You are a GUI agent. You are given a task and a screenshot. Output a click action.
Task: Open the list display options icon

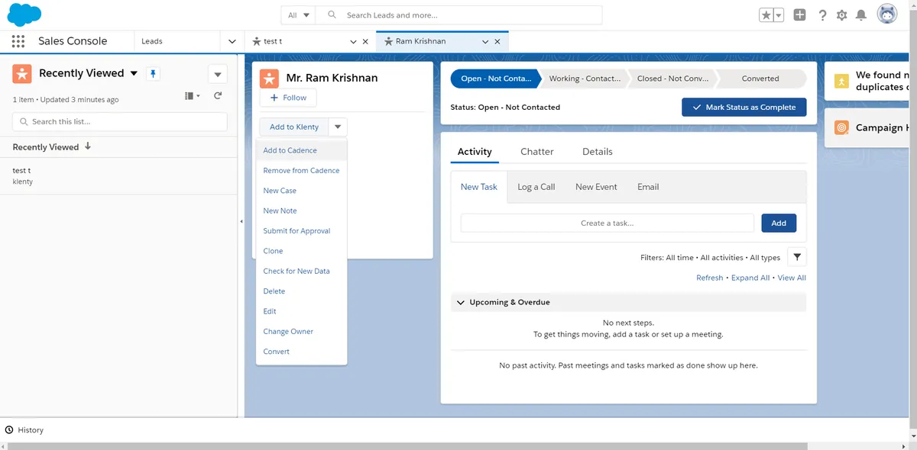point(192,95)
